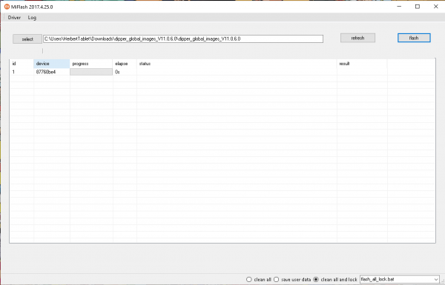Click the status column header

tap(237, 64)
